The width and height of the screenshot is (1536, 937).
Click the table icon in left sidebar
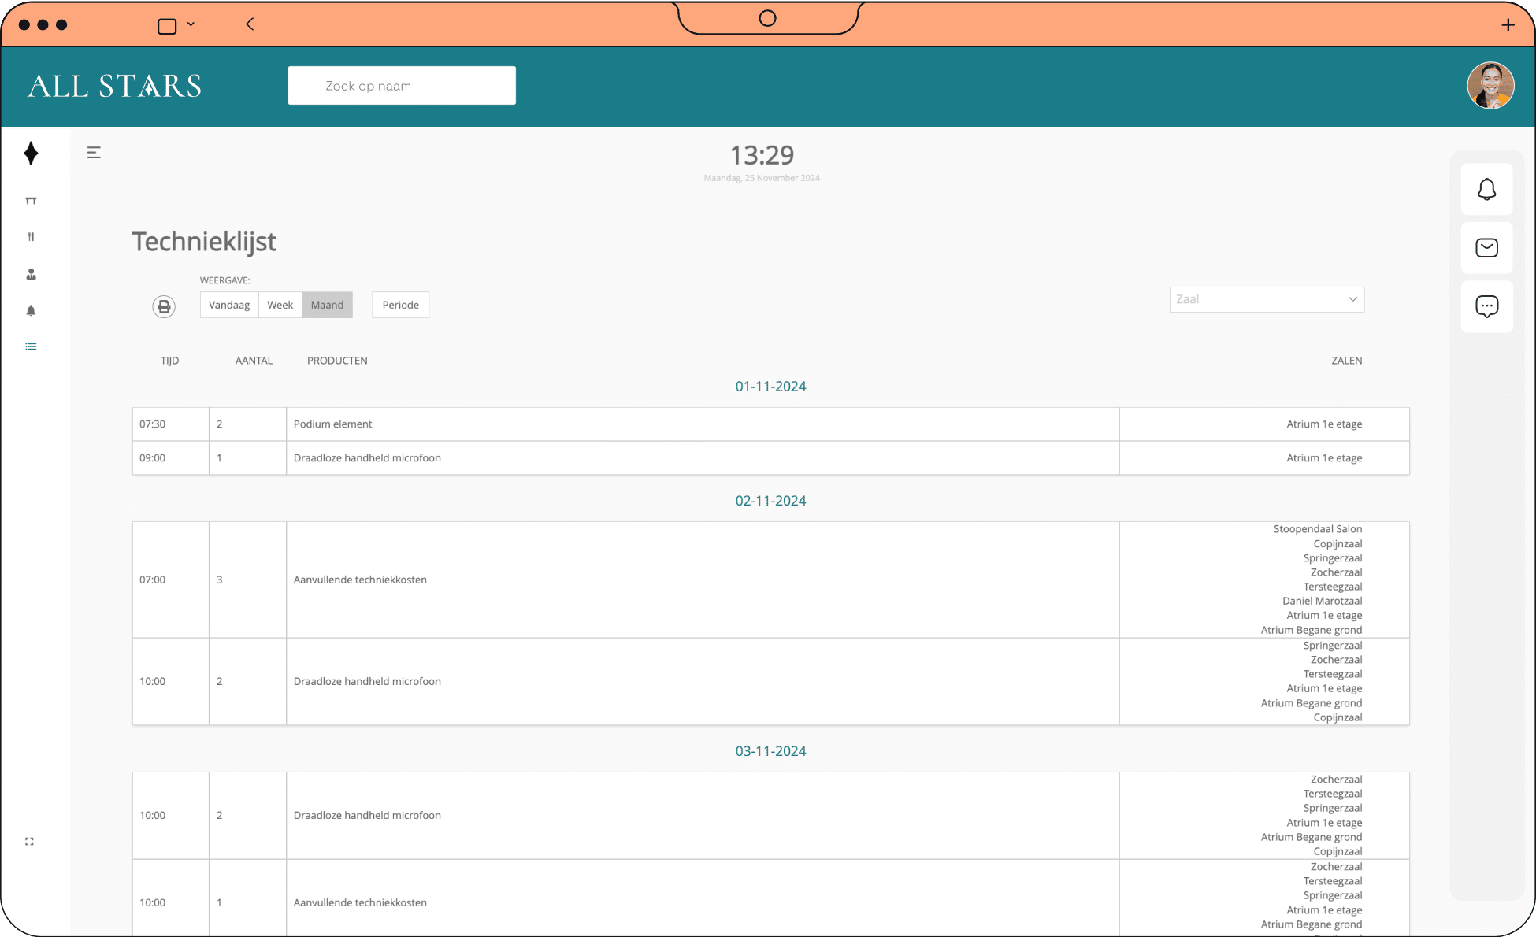pyautogui.click(x=31, y=201)
